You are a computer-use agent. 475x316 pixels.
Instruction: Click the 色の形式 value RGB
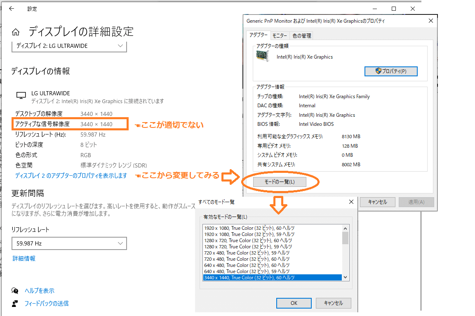[86, 155]
